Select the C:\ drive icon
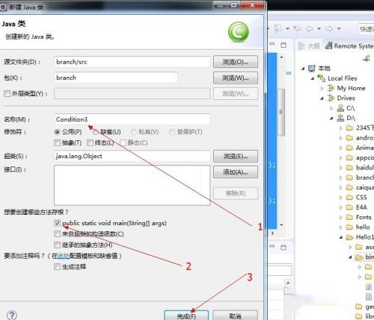The width and height of the screenshot is (374, 320). coord(340,108)
